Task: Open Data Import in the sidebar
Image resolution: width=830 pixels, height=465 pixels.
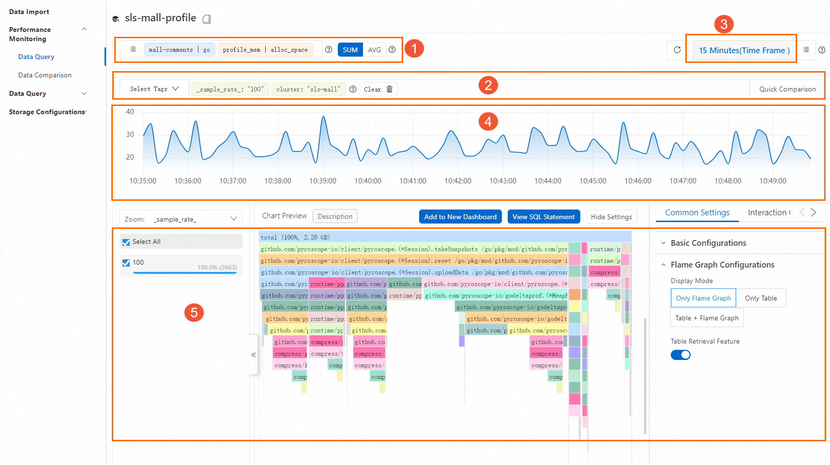Action: (29, 12)
